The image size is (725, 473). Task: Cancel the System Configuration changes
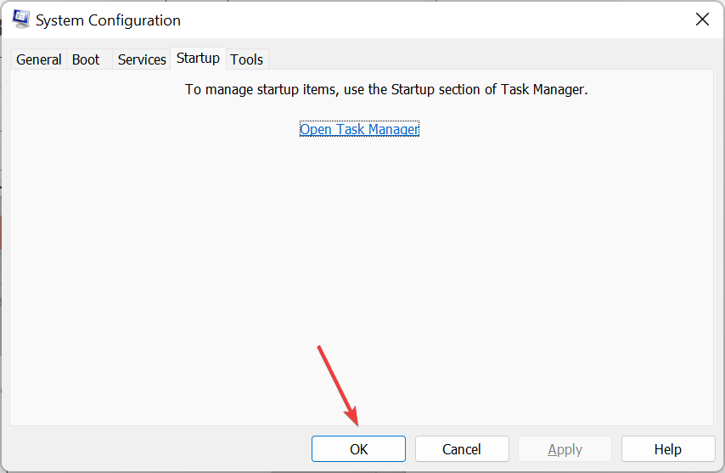(462, 449)
